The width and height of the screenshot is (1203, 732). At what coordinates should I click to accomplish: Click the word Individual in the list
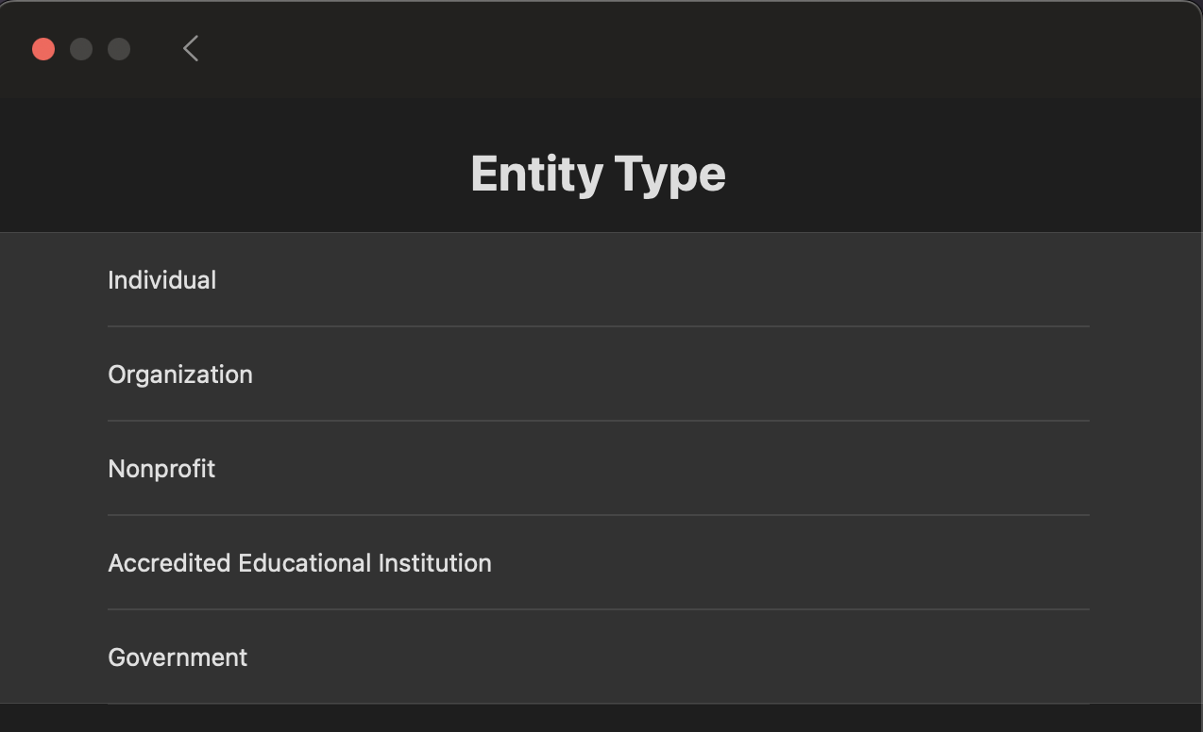tap(162, 280)
